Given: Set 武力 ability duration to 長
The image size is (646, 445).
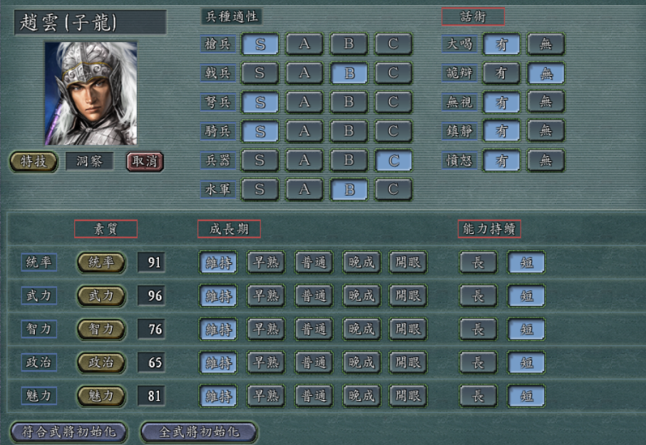Looking at the screenshot, I should click(x=478, y=296).
